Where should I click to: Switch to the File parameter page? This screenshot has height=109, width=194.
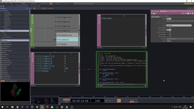(162, 16)
